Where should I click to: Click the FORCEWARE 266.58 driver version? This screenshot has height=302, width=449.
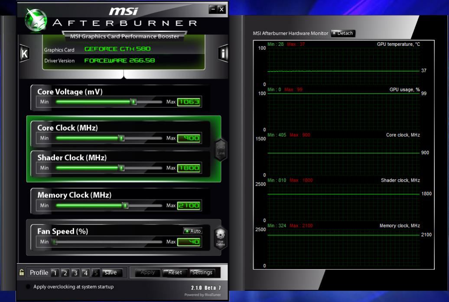(120, 61)
